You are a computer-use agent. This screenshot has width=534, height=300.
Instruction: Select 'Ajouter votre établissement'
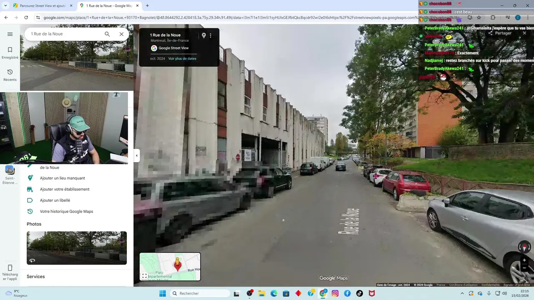65,189
